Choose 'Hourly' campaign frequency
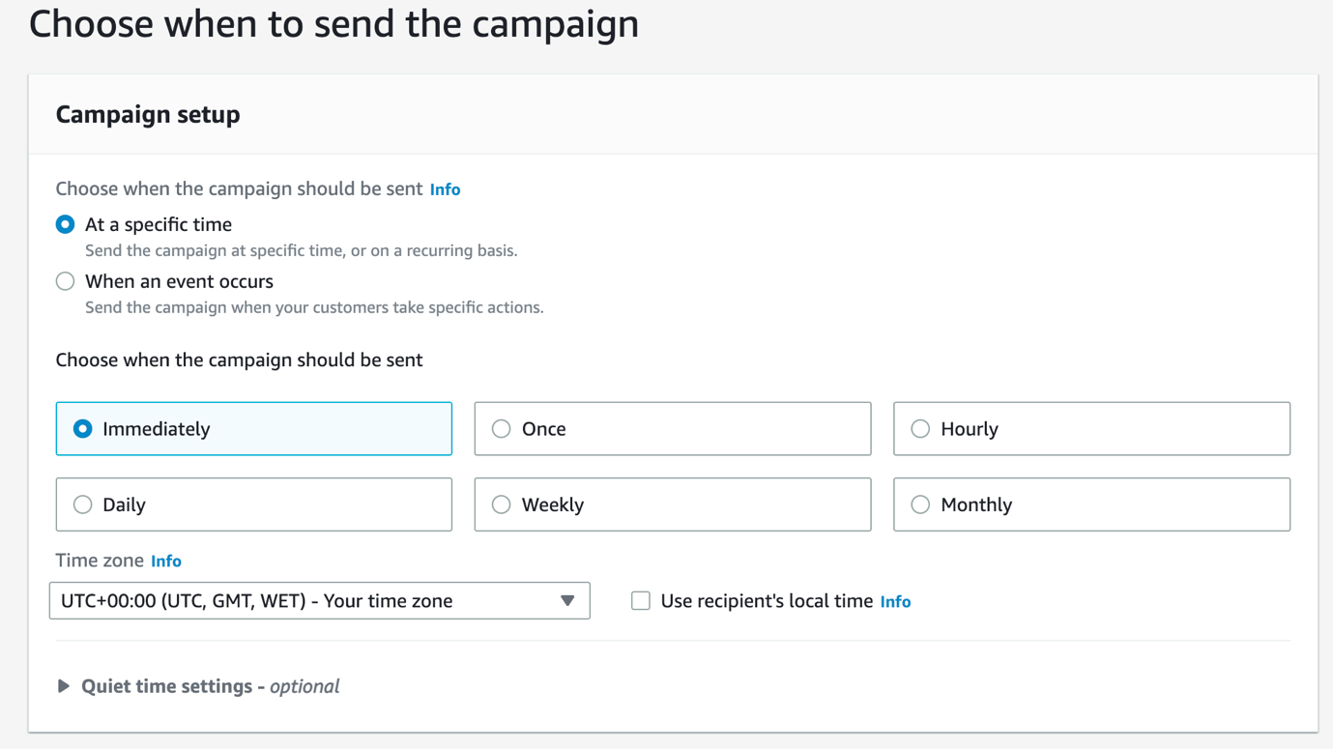Screen dimensions: 1333x749 (x=920, y=428)
